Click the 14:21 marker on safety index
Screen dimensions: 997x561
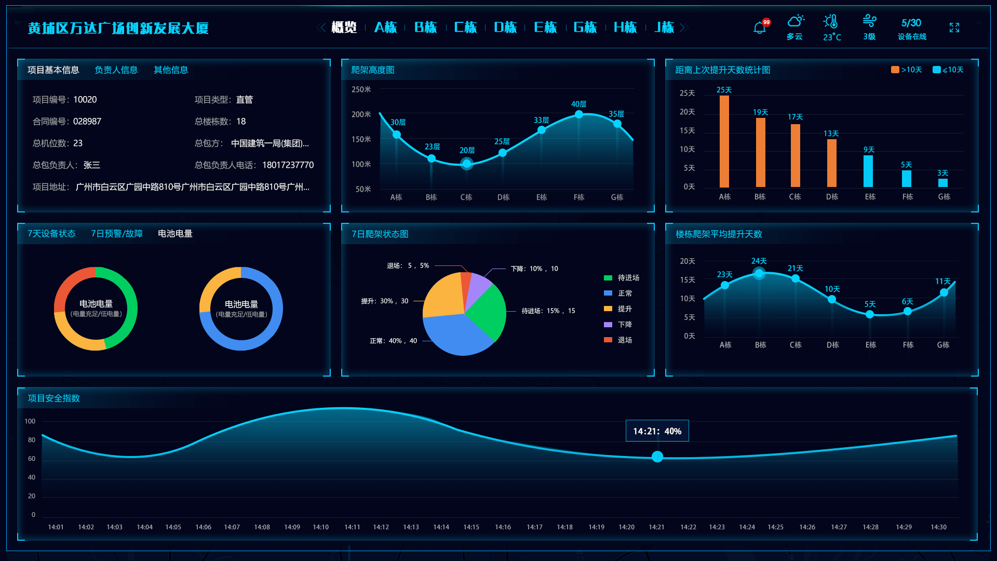click(657, 457)
